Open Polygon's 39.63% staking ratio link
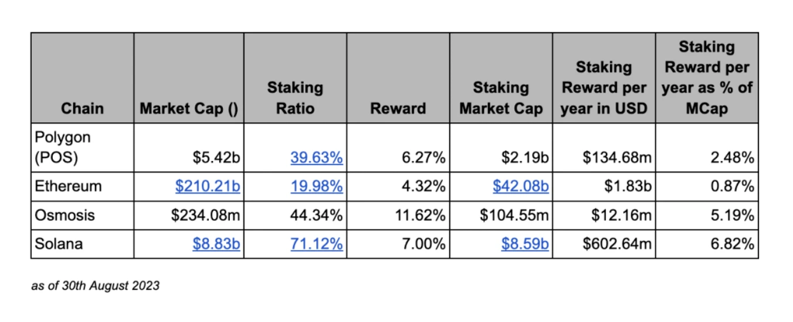The image size is (793, 322). coord(316,158)
